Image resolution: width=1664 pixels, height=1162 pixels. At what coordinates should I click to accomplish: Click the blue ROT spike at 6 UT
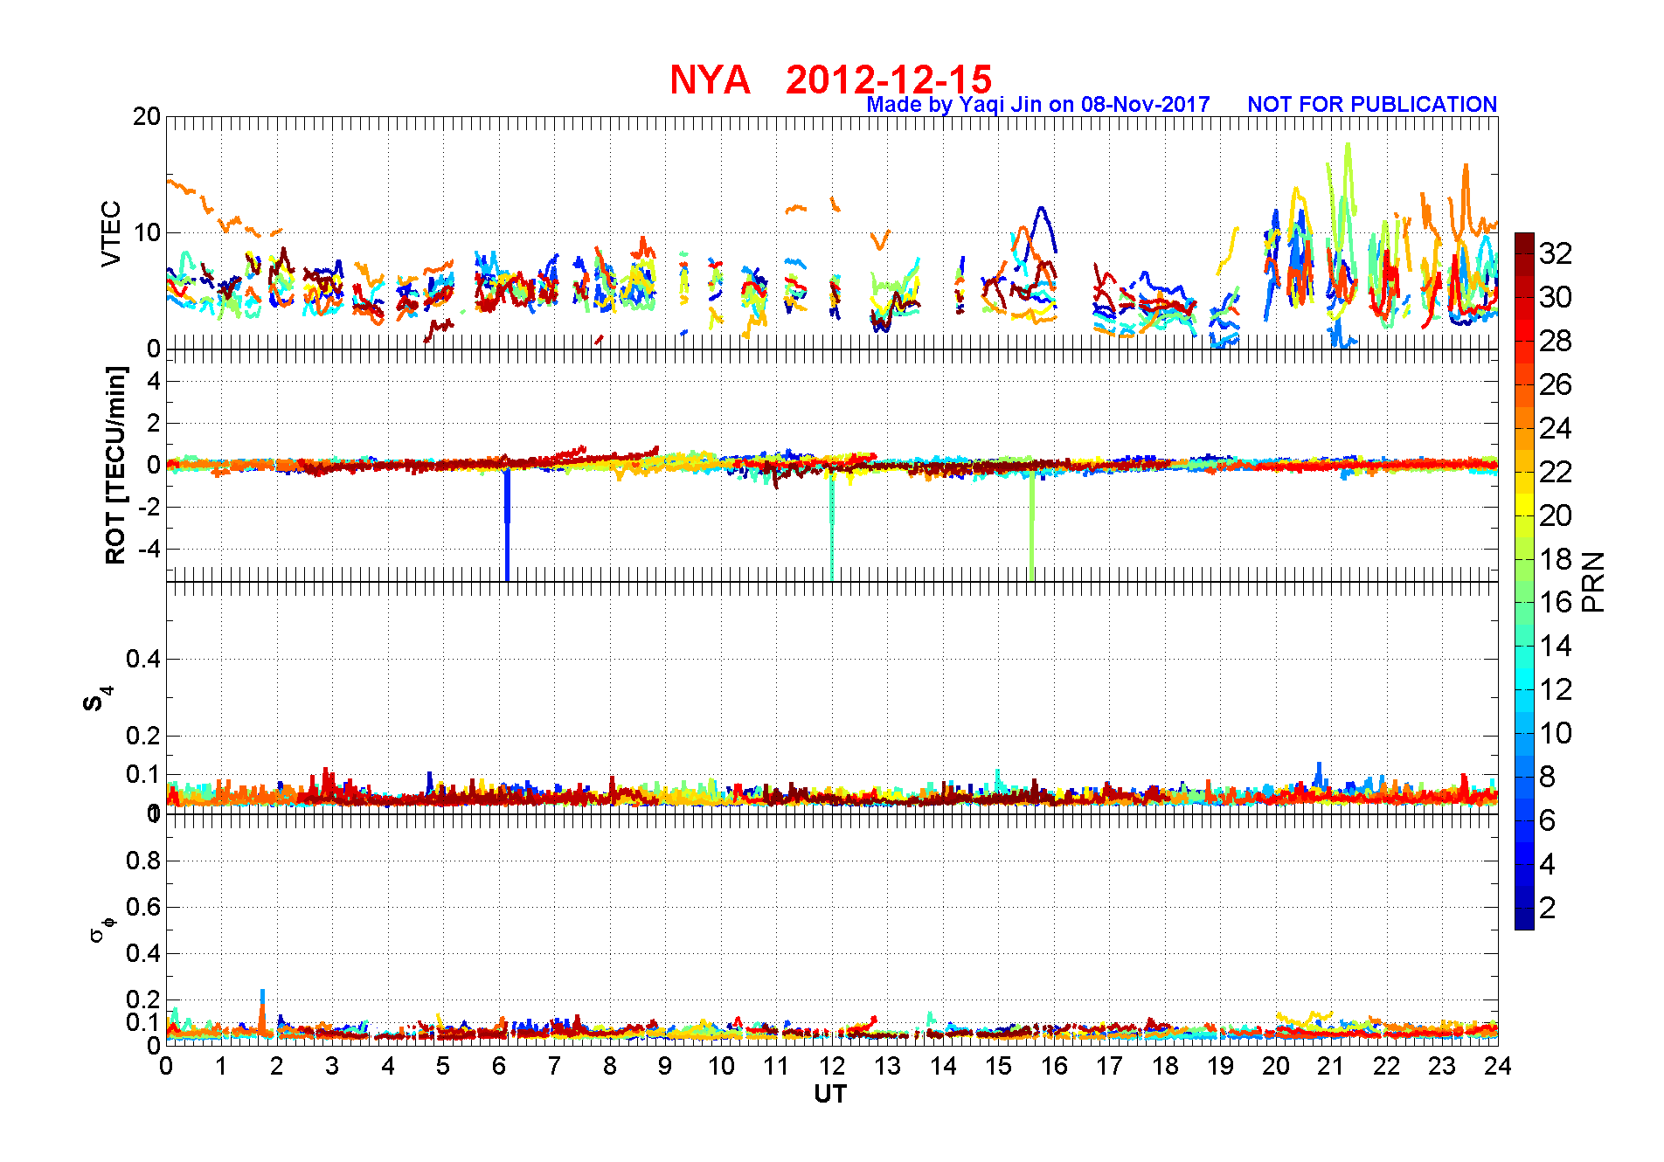pos(507,524)
